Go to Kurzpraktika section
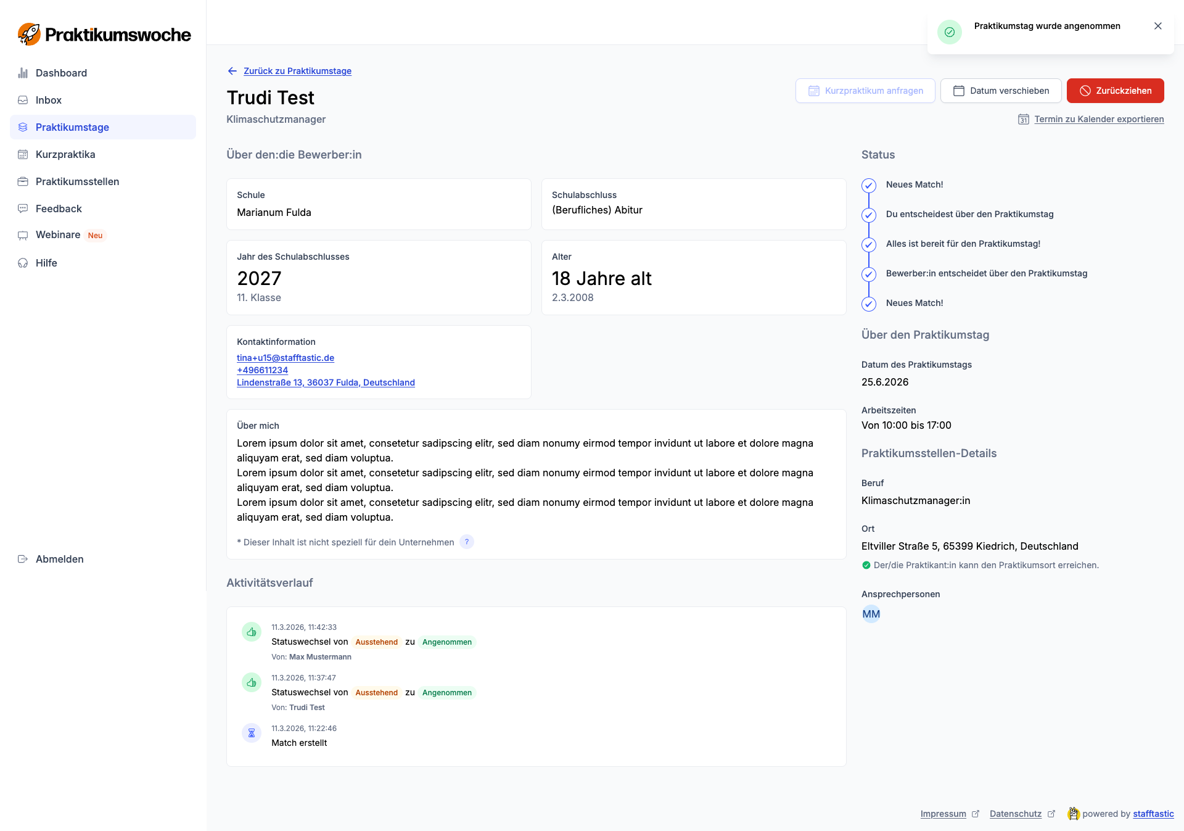 (65, 154)
